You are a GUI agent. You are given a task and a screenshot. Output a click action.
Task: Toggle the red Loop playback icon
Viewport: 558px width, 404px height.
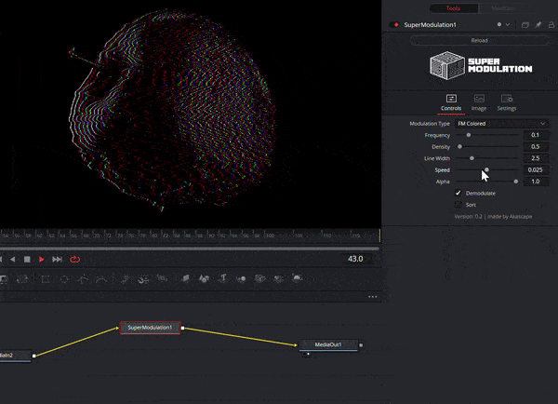click(x=74, y=259)
